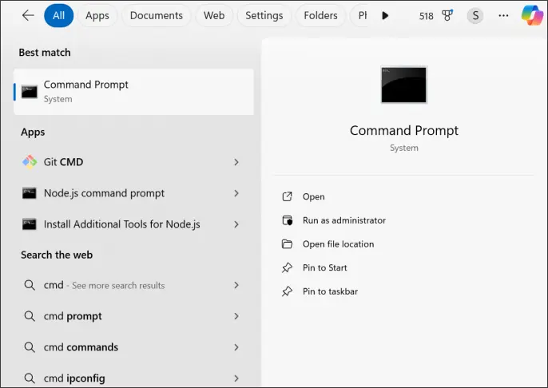This screenshot has height=388, width=548.
Task: Show more filters with the play arrow
Action: 385,15
